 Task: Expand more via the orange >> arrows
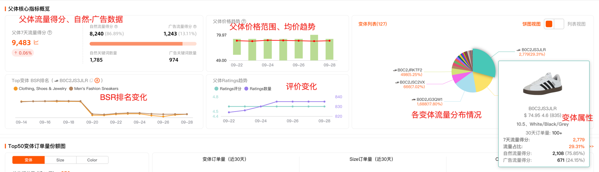[x=591, y=146]
